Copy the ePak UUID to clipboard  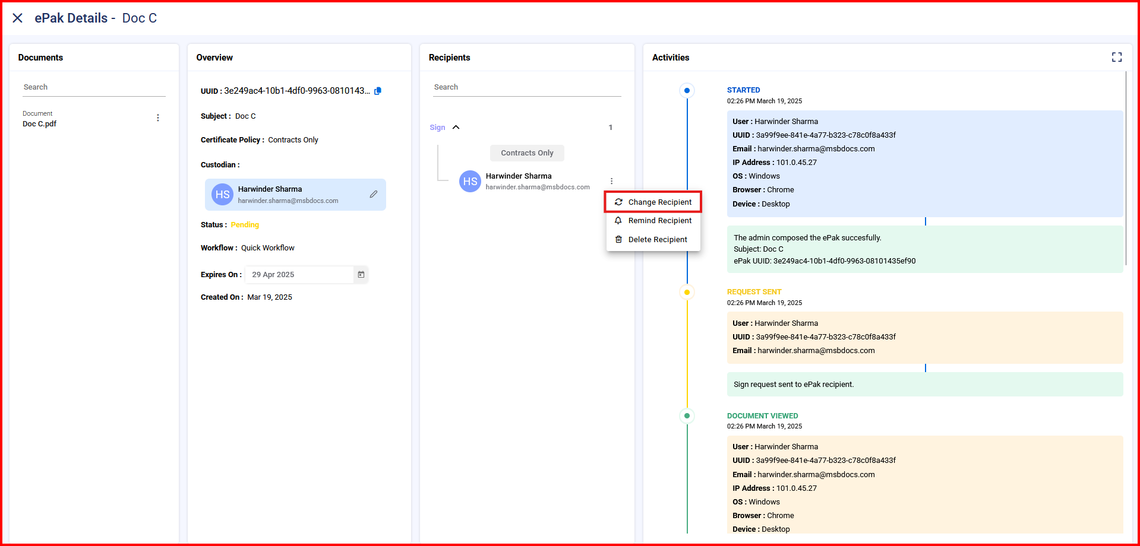point(378,91)
